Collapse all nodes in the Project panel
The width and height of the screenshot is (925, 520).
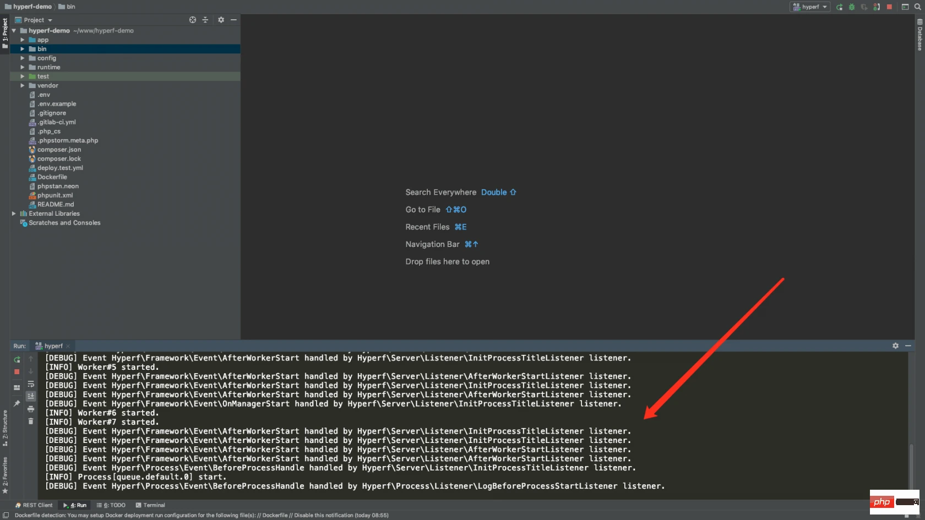point(205,20)
